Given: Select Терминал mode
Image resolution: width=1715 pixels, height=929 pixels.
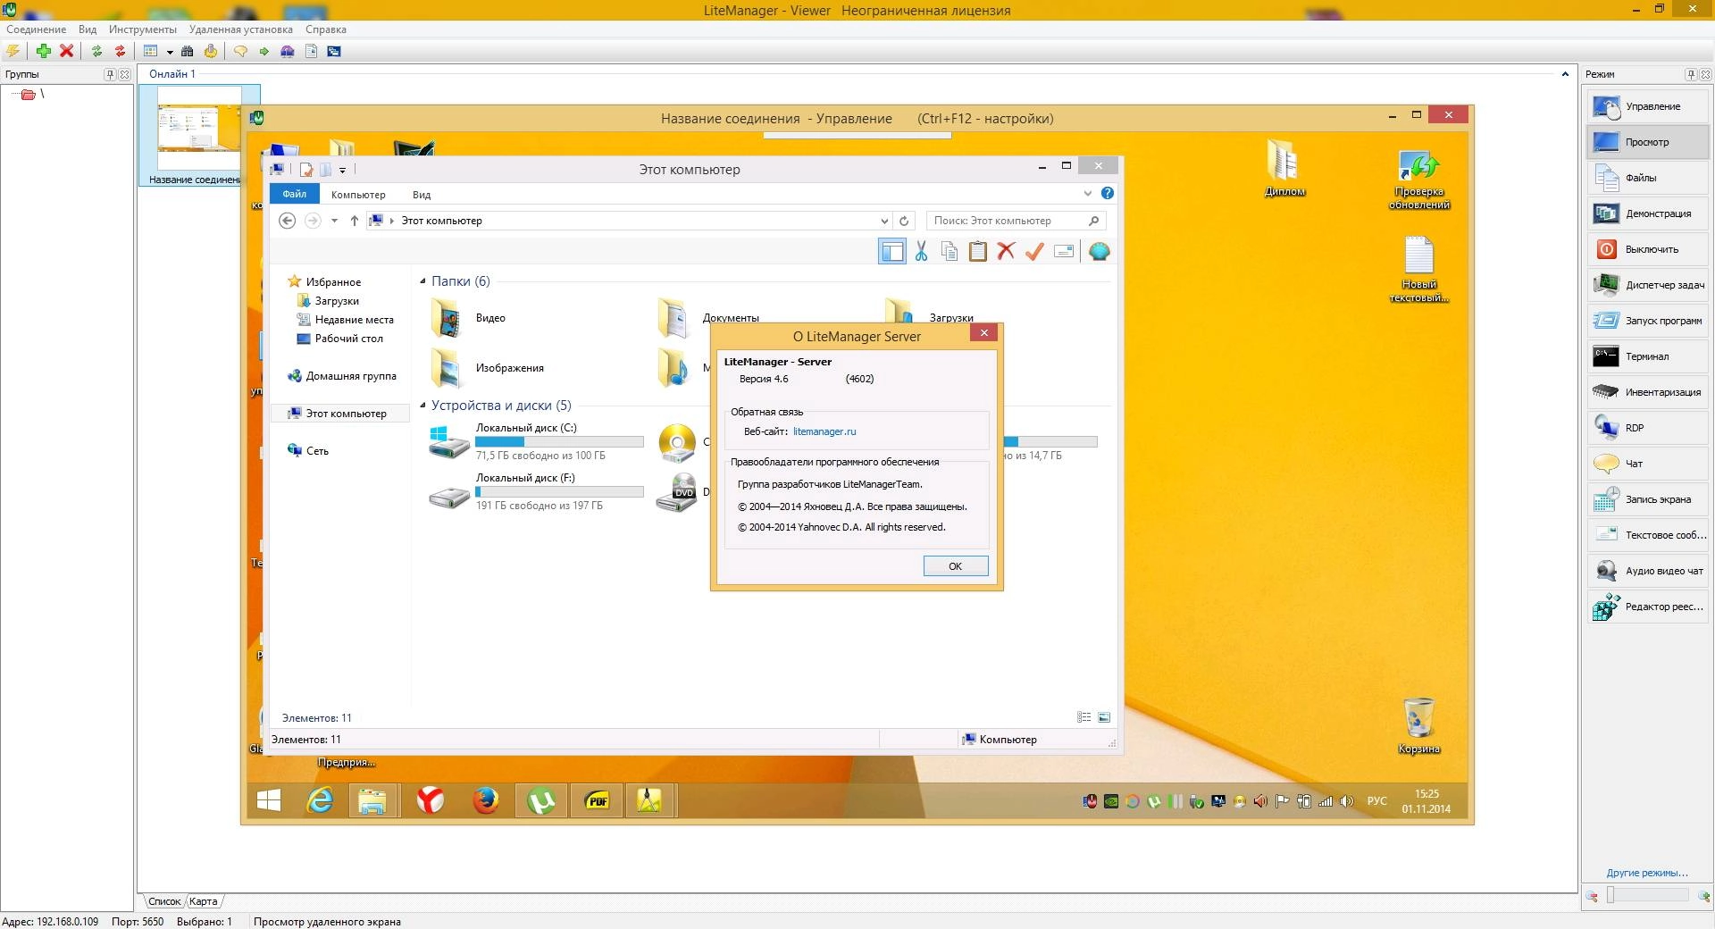Looking at the screenshot, I should (1648, 356).
